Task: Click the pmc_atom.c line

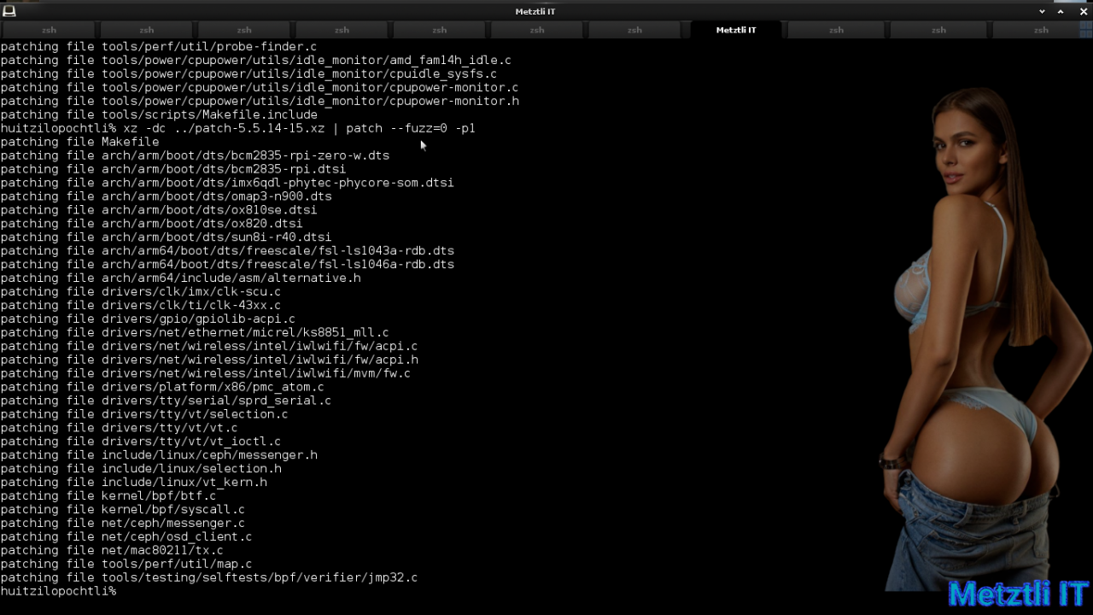Action: point(162,388)
